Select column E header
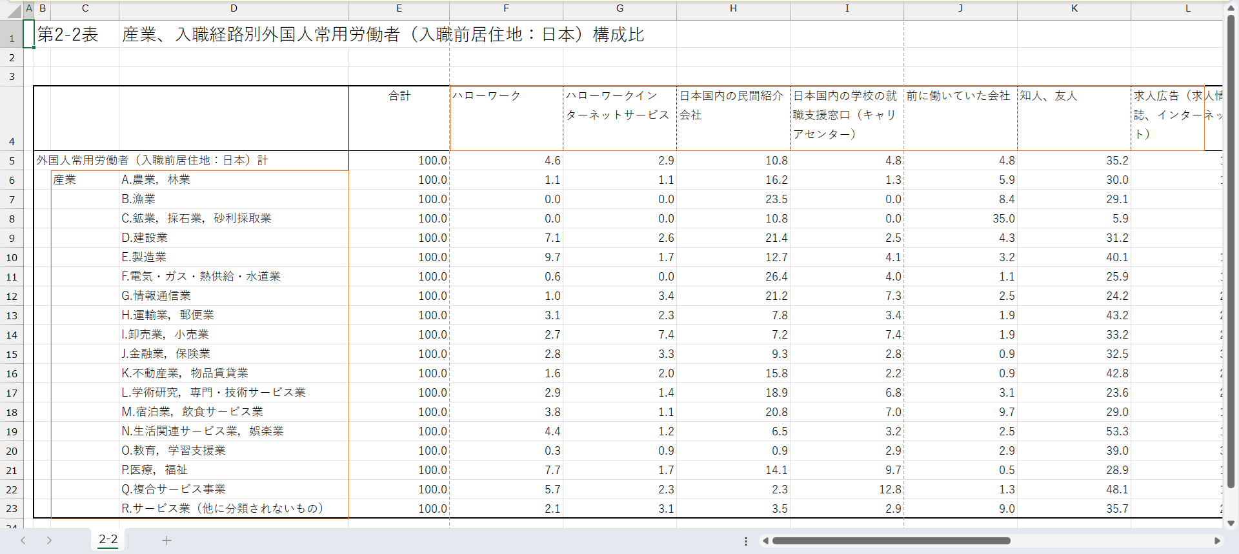This screenshot has width=1239, height=554. point(399,8)
